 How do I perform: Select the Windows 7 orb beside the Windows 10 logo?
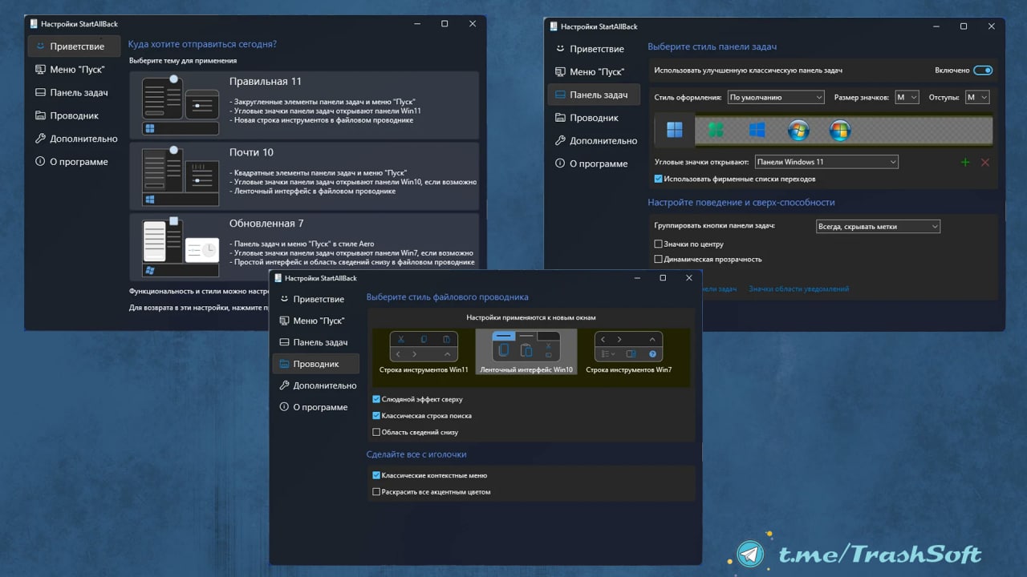[798, 130]
